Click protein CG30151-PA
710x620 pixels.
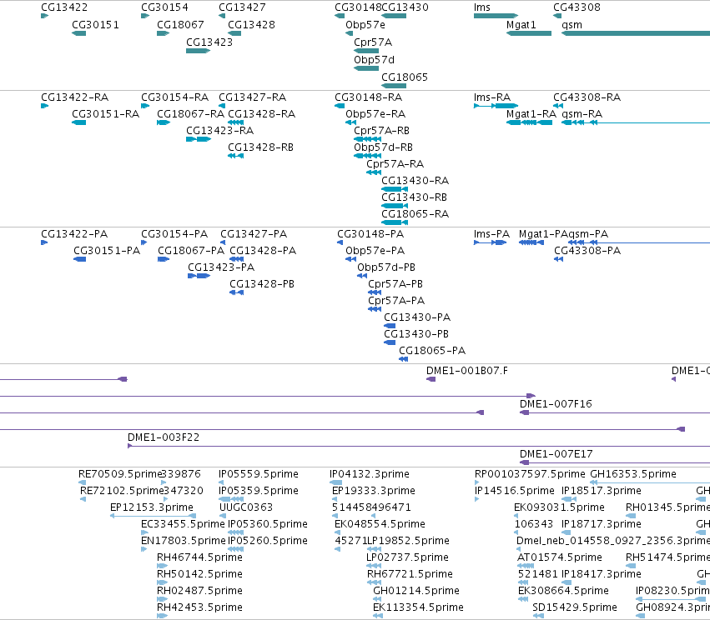tap(107, 251)
